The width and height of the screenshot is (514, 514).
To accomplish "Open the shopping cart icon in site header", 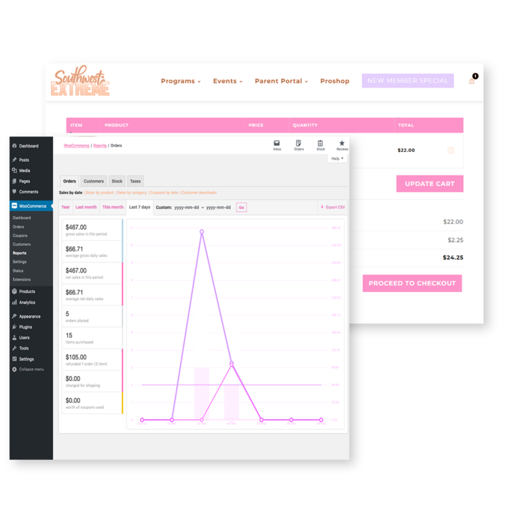I will [472, 81].
